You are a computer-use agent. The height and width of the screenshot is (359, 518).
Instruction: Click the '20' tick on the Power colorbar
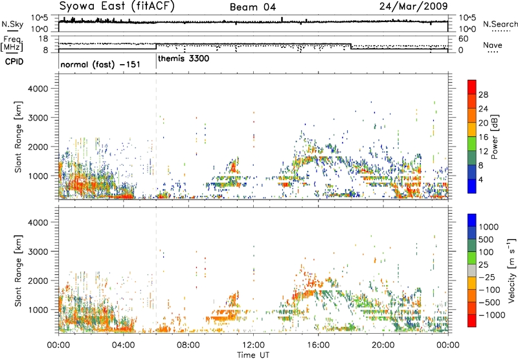(x=483, y=123)
